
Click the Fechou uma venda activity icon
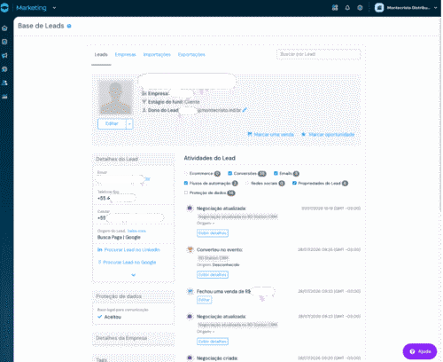coord(190,292)
